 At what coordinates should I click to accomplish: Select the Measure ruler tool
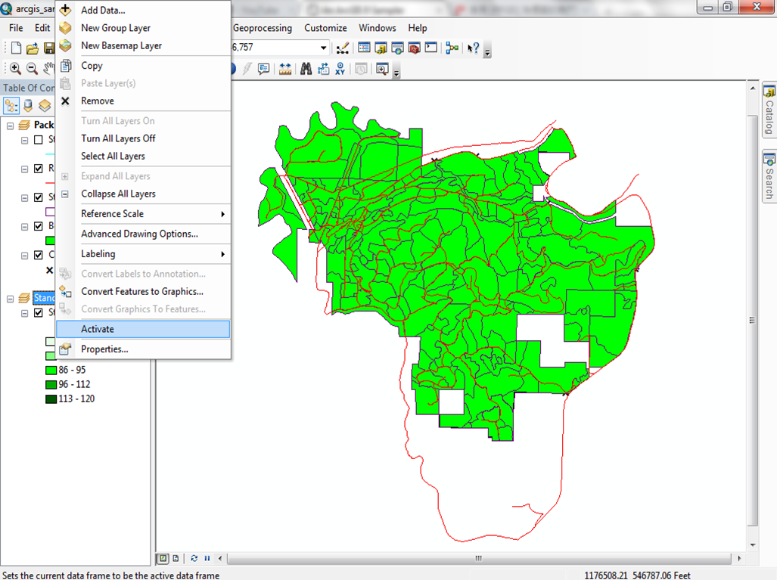click(285, 69)
